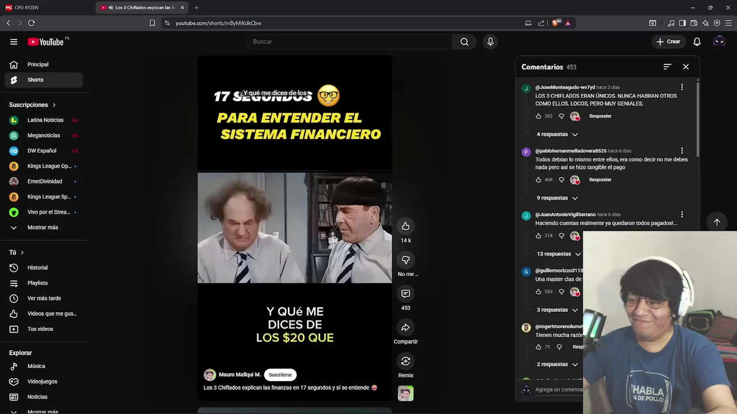
Task: Go to previous Short with up arrow
Action: (717, 222)
